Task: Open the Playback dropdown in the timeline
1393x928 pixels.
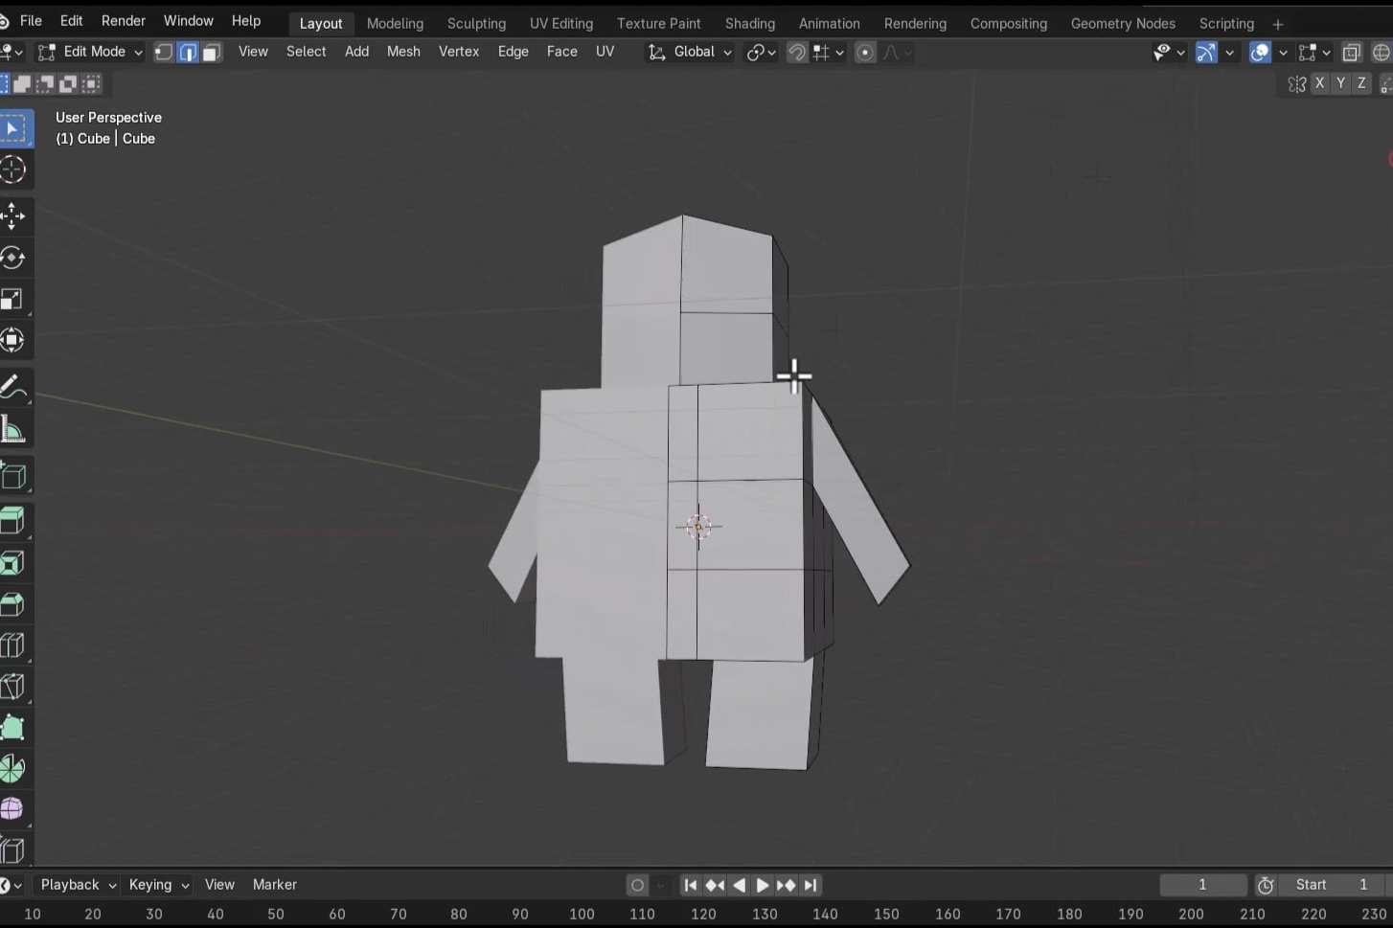Action: 77,885
